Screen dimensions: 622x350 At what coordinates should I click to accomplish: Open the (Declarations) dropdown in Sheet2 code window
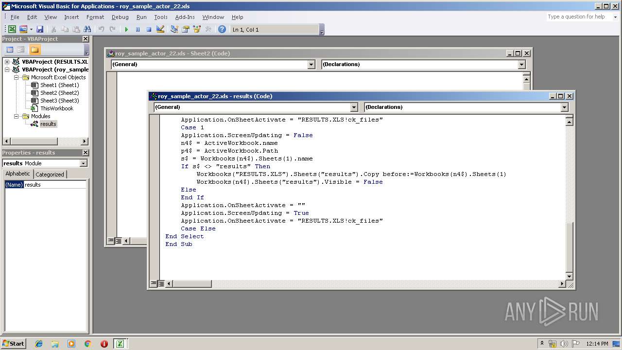pos(521,64)
